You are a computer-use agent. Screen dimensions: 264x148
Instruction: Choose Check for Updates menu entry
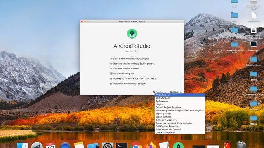click(x=180, y=132)
